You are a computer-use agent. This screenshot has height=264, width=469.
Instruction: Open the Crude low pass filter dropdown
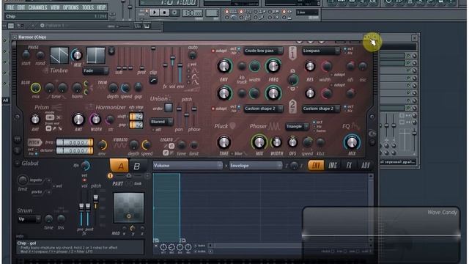click(x=264, y=51)
